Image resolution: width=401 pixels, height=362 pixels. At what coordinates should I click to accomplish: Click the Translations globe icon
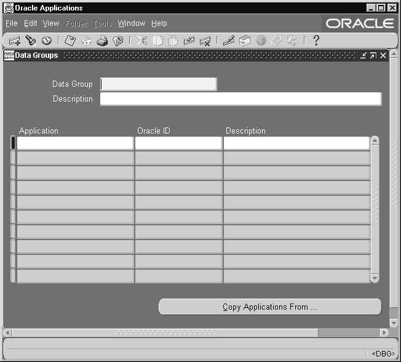click(261, 41)
